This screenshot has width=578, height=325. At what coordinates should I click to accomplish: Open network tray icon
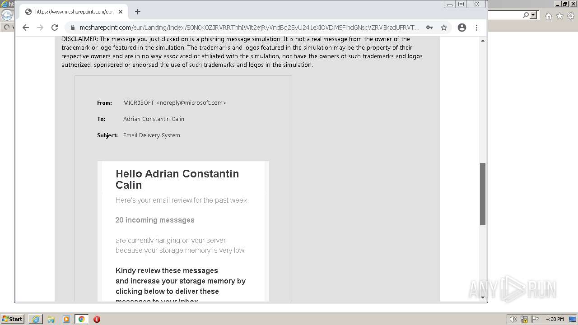click(x=524, y=319)
